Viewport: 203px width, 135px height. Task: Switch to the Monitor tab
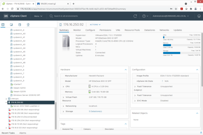77,30
